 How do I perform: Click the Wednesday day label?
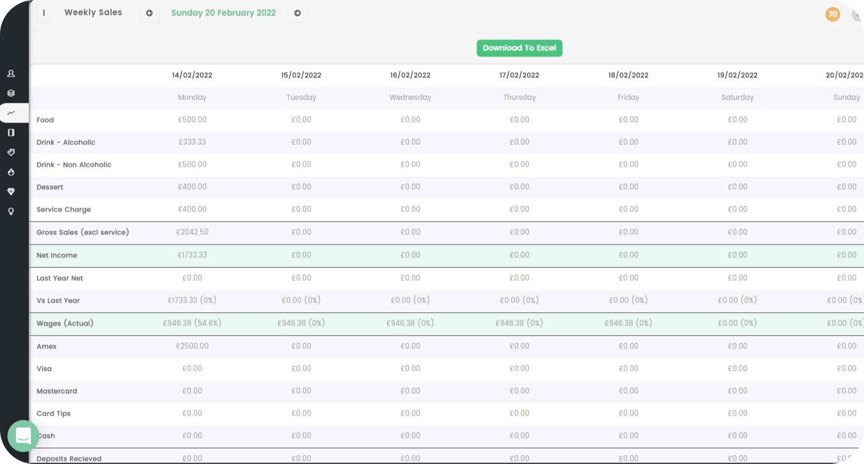click(410, 97)
